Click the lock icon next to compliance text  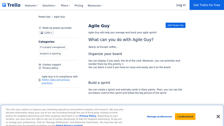pyautogui.click(x=39, y=80)
